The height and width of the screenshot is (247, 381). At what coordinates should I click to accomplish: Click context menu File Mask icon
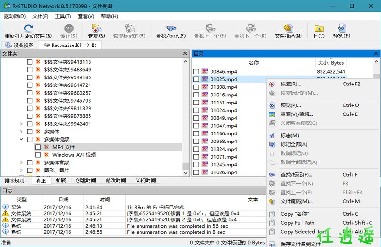272,201
